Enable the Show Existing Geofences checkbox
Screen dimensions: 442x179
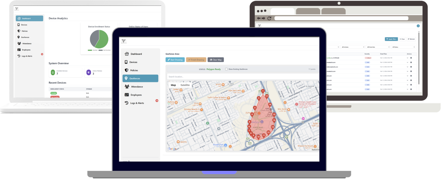(226, 69)
